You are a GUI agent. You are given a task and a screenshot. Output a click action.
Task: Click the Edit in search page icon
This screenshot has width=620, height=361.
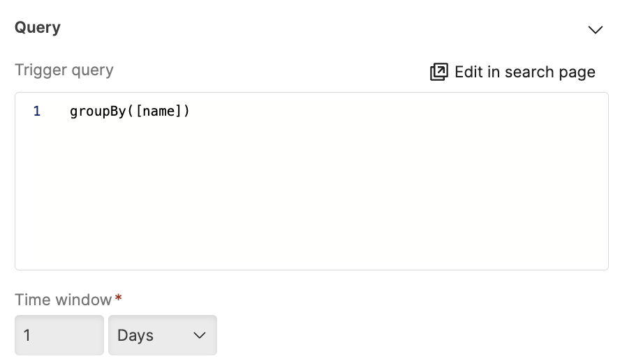point(438,72)
